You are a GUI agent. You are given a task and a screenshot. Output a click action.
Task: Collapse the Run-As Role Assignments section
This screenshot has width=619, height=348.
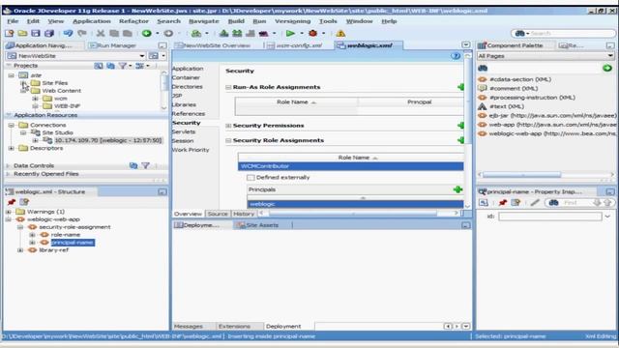(x=228, y=87)
